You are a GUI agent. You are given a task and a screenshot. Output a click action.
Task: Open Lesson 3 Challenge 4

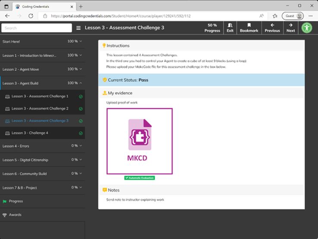[x=42, y=133]
